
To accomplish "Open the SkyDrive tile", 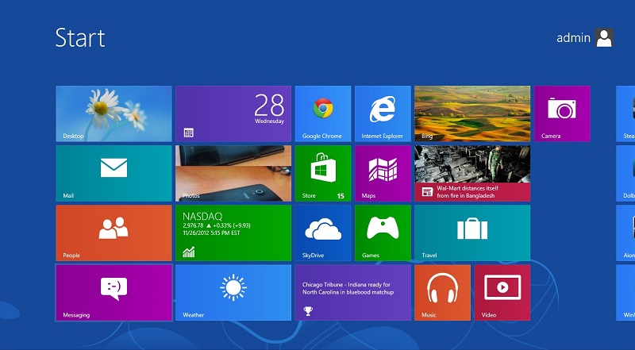I will point(323,233).
